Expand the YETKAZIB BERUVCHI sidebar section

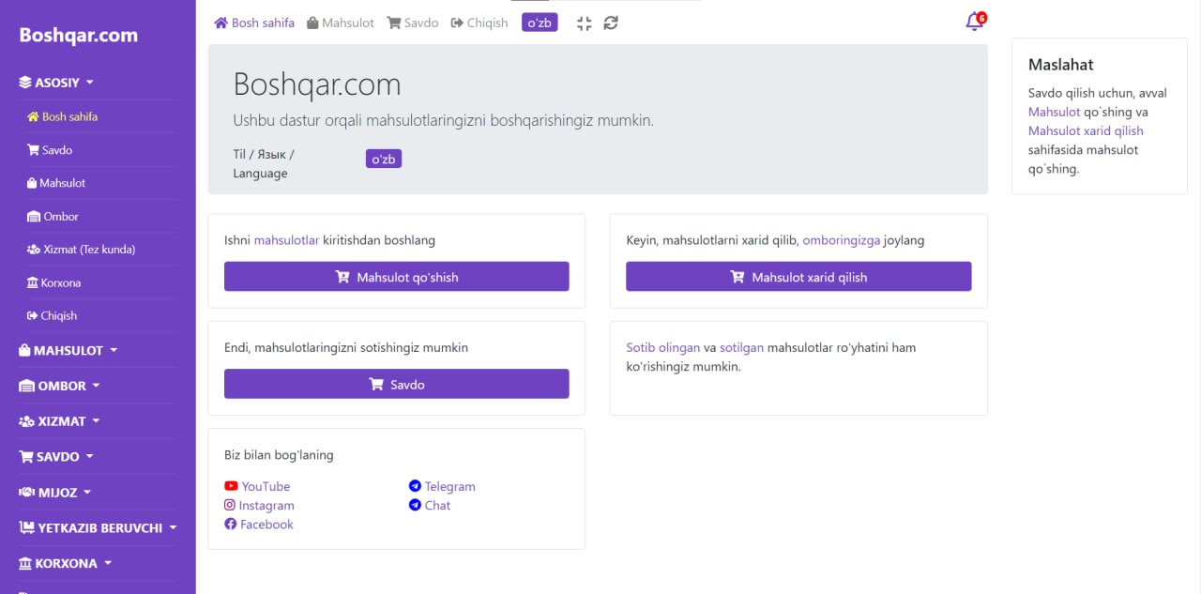pyautogui.click(x=99, y=528)
